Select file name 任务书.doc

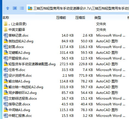click(17, 70)
